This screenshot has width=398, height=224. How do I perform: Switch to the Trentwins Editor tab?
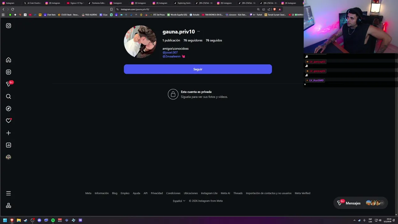click(x=97, y=3)
